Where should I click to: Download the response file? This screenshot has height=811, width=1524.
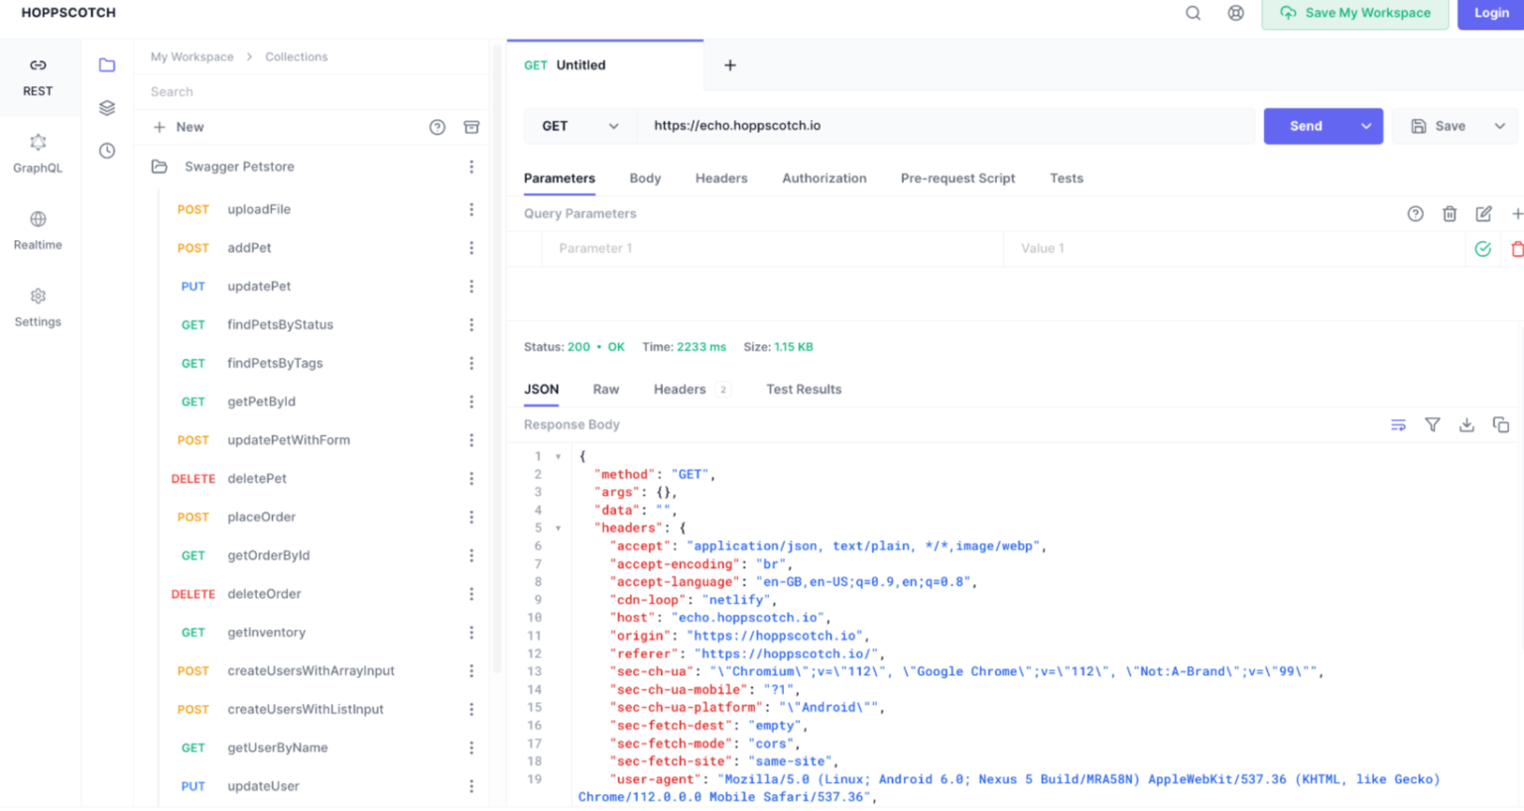tap(1466, 425)
